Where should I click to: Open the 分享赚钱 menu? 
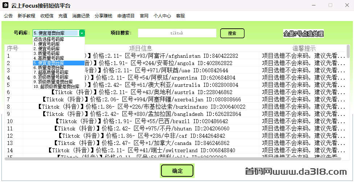click(103, 16)
